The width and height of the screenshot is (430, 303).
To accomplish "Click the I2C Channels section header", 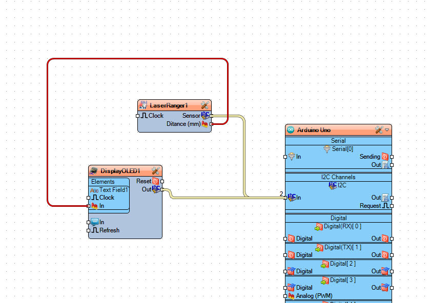I will coord(338,177).
